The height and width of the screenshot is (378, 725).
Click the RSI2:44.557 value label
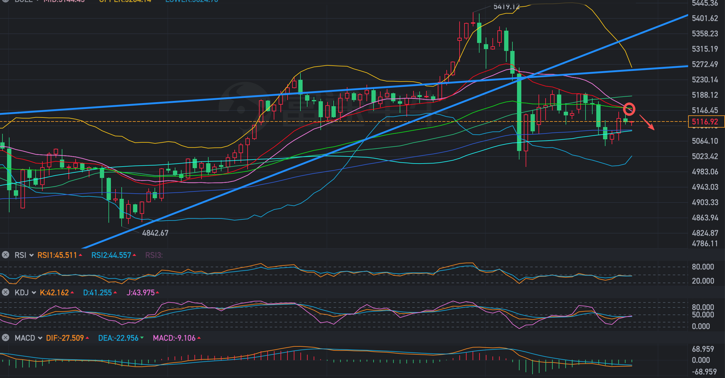[x=111, y=255]
